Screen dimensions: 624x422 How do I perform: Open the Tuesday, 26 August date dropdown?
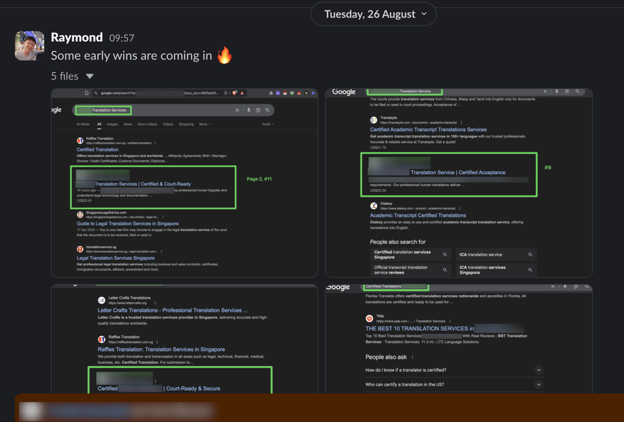pyautogui.click(x=373, y=14)
